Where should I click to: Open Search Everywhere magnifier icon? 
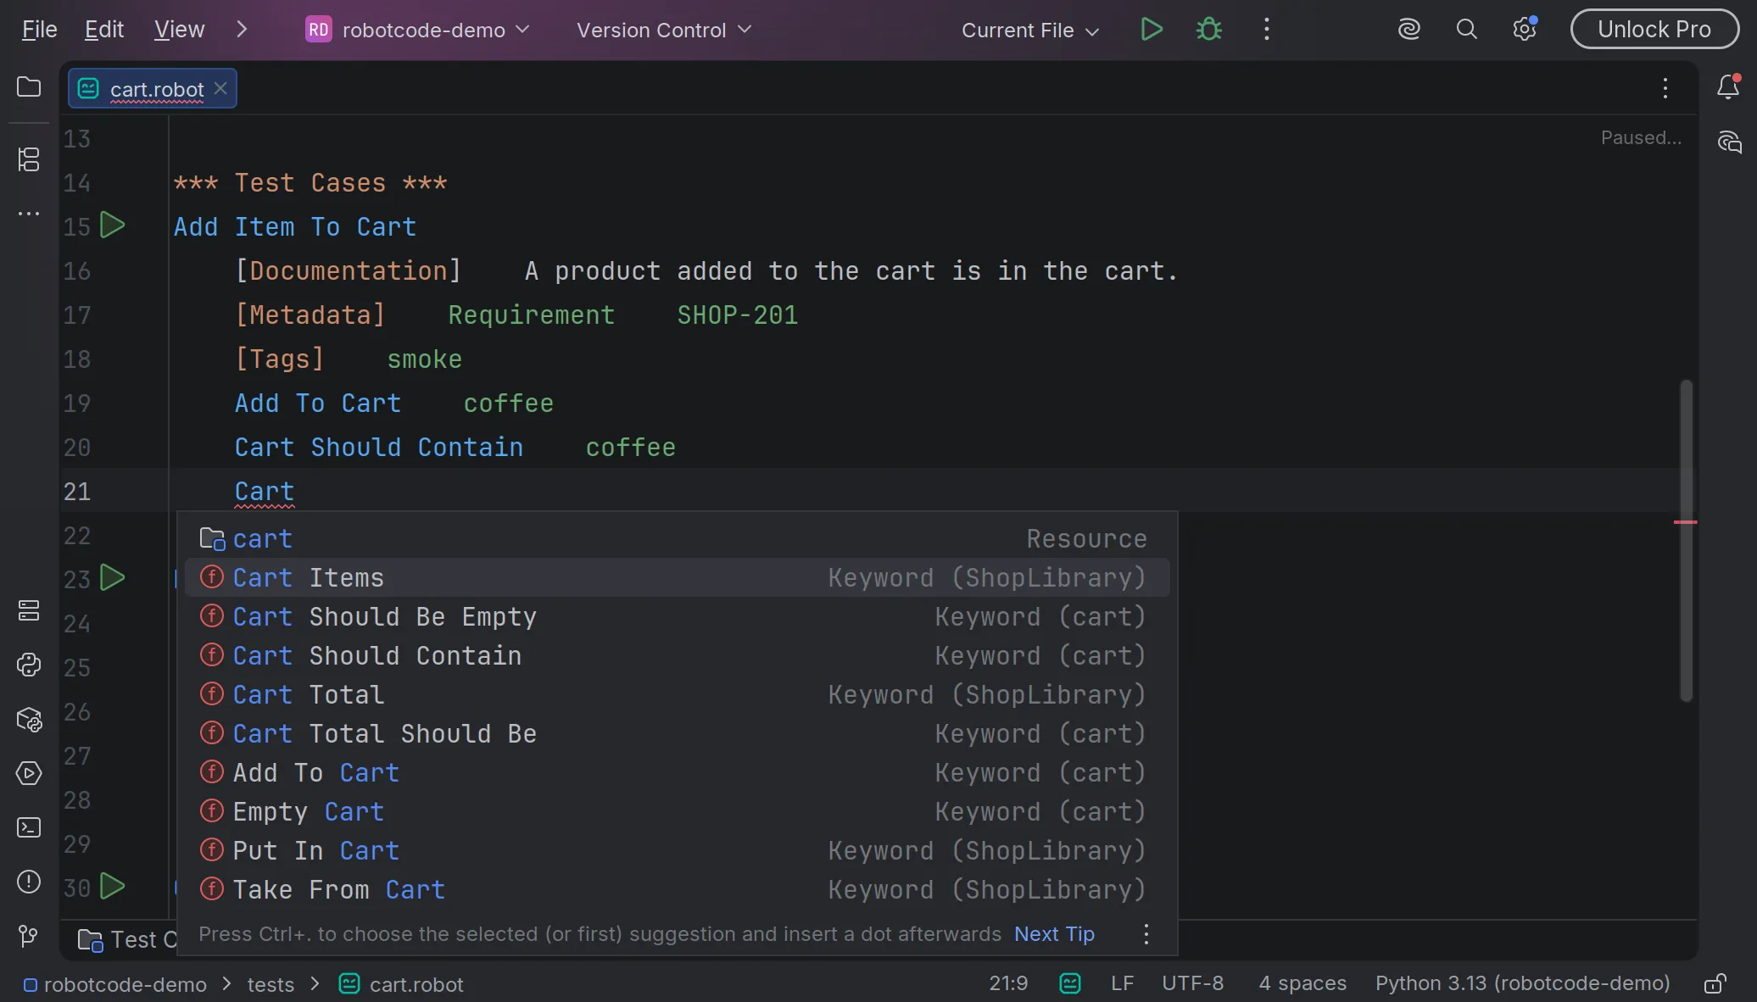tap(1467, 30)
